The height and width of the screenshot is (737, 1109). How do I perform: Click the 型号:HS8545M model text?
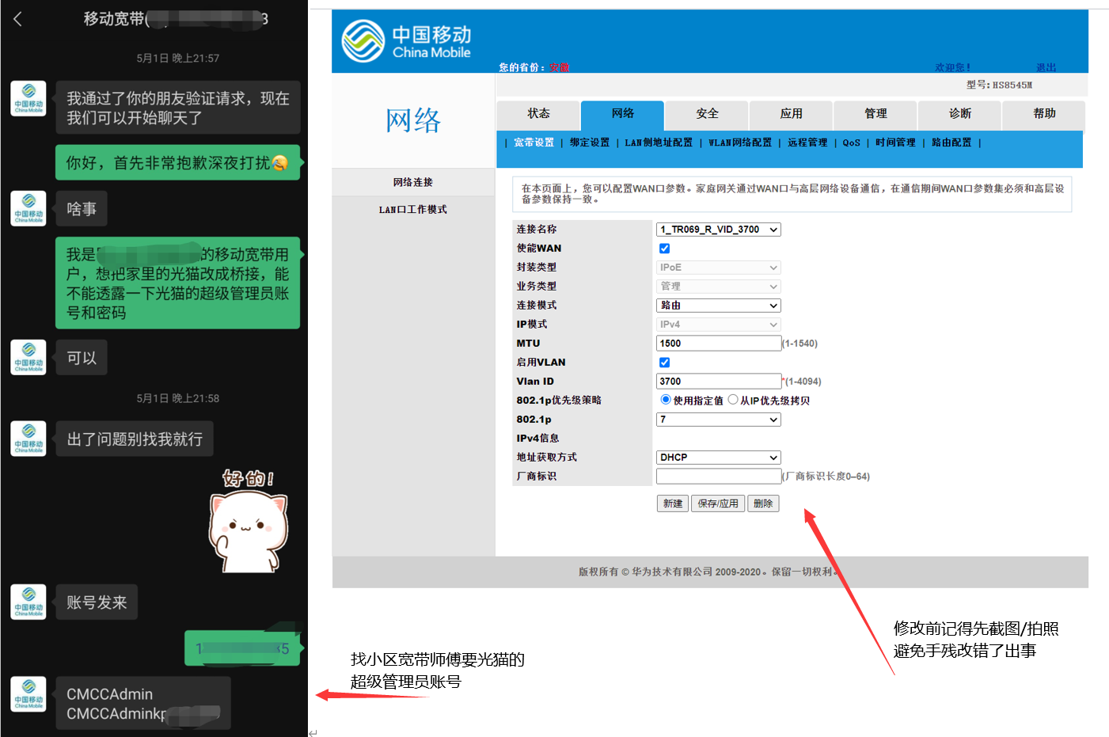point(999,85)
